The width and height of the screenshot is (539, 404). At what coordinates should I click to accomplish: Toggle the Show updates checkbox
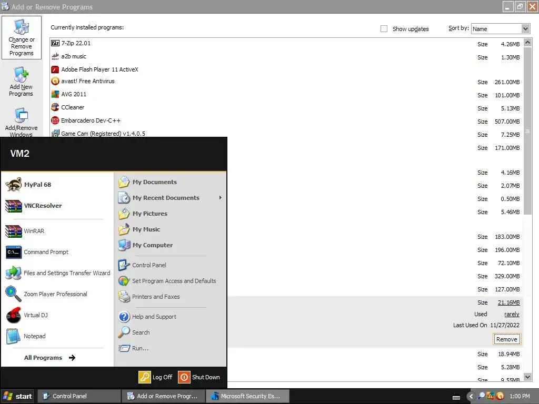pyautogui.click(x=384, y=29)
